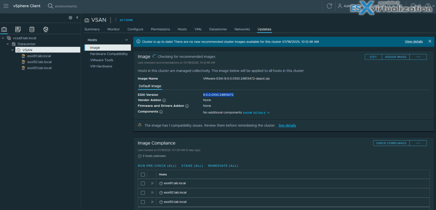Select all hosts with the header checkbox
The height and width of the screenshot is (210, 436).
pyautogui.click(x=143, y=174)
